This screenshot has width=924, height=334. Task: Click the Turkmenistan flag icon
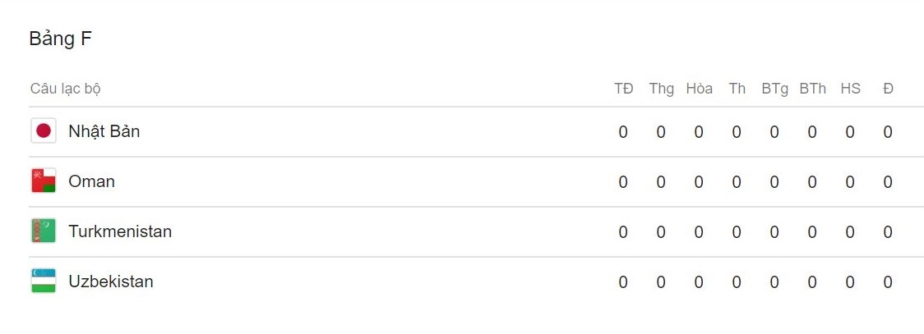[44, 231]
